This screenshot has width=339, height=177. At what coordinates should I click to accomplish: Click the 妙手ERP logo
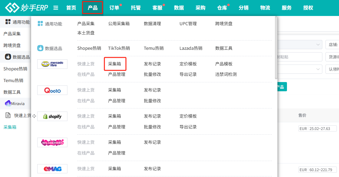27,8
